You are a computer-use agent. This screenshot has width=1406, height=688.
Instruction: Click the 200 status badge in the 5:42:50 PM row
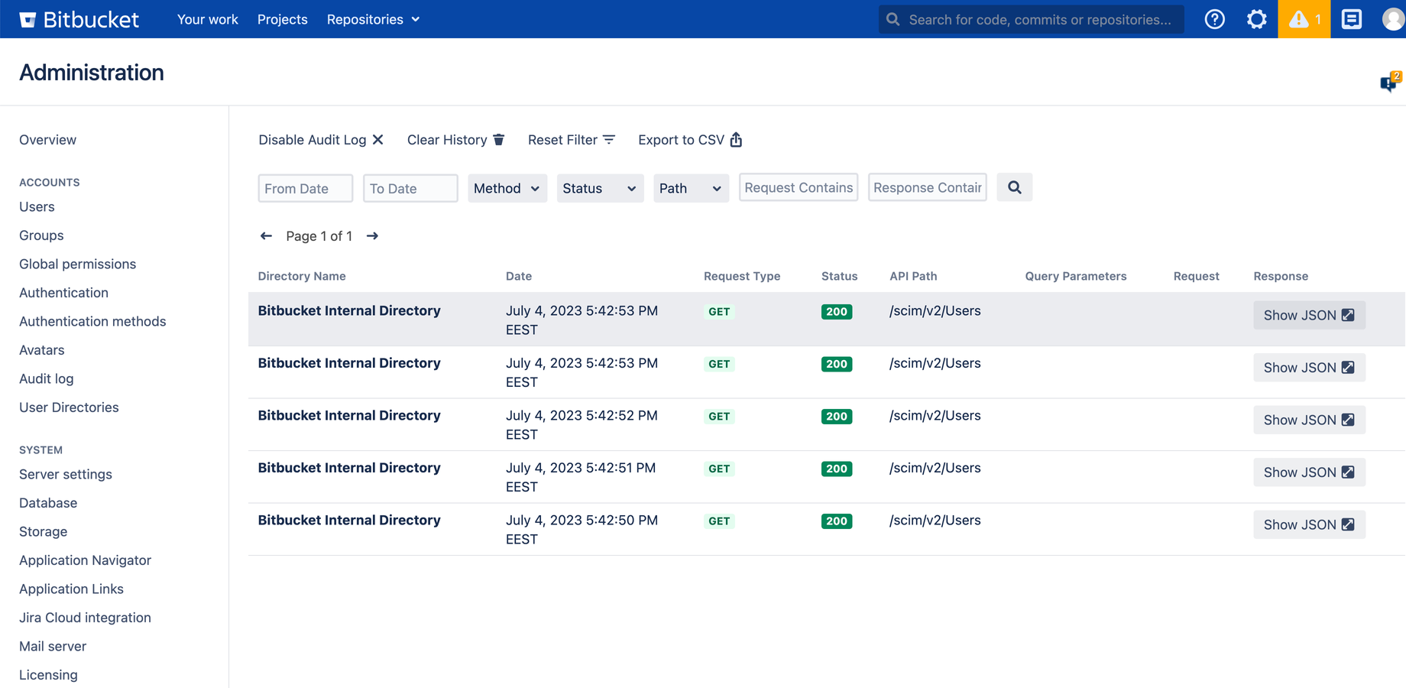837,521
